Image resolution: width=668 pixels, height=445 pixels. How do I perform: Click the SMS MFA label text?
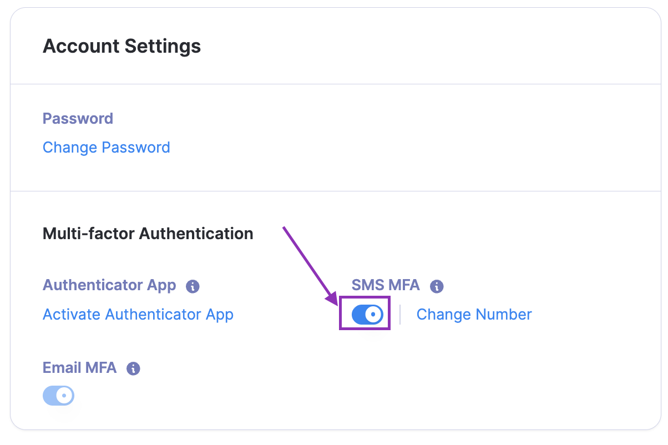(386, 285)
